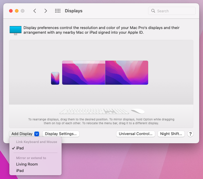Focus the Search field
This screenshot has width=203, height=179.
pyautogui.click(x=172, y=11)
